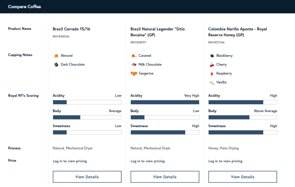This screenshot has height=187, width=295.
Task: Click Brazil Natural Legender's High sweetness rating
Action: tap(196, 126)
